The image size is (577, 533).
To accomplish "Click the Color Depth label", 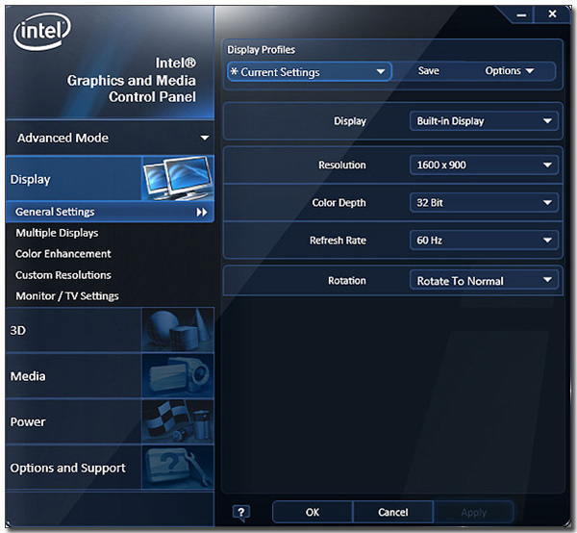I will [339, 203].
